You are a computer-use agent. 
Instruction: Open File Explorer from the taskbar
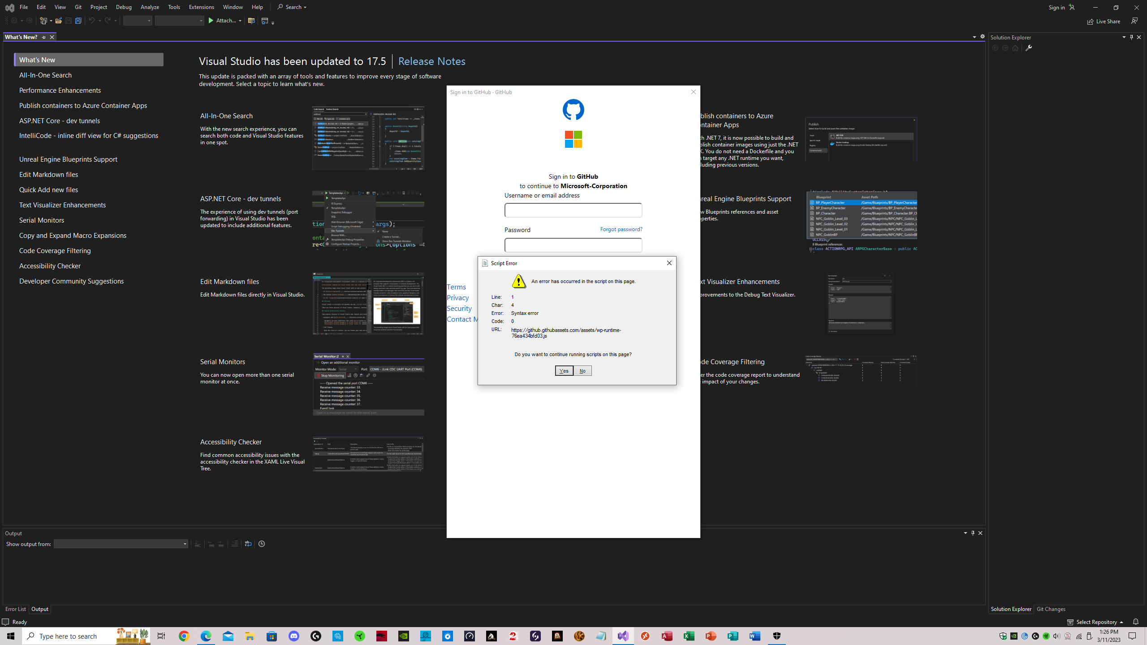point(250,636)
